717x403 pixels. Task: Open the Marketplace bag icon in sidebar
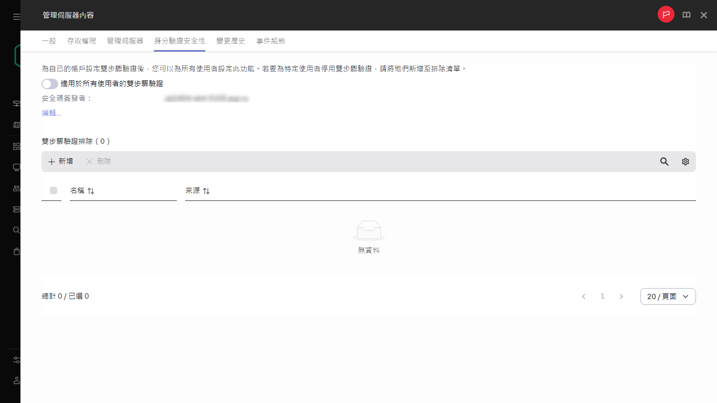[x=15, y=251]
